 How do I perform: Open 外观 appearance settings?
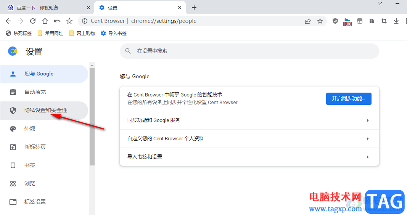[x=44, y=128]
